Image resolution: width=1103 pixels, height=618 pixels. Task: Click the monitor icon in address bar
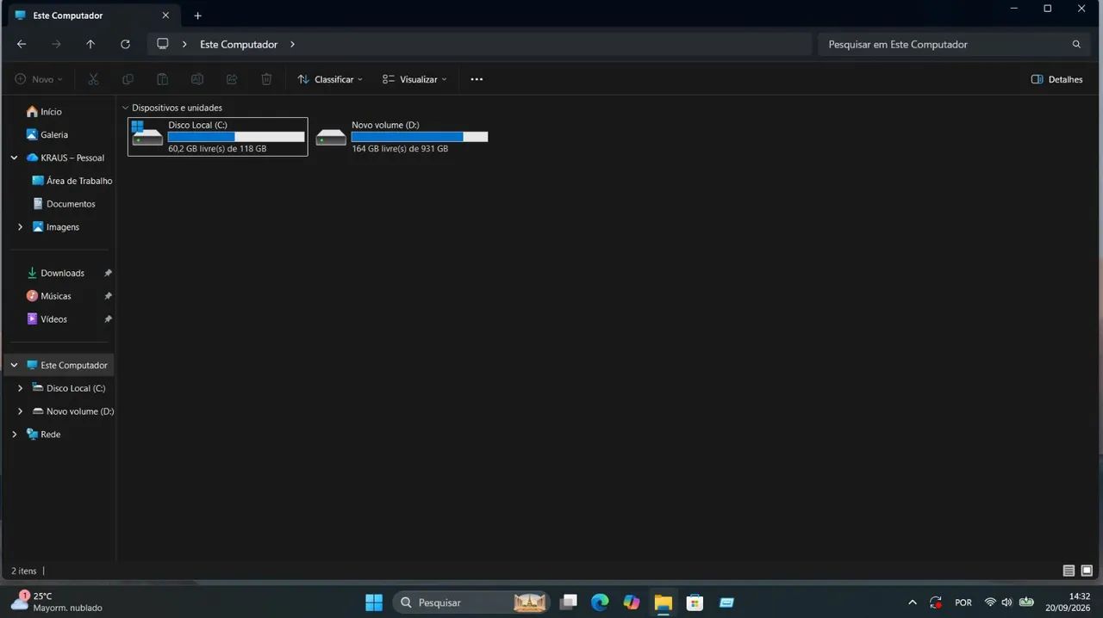162,44
